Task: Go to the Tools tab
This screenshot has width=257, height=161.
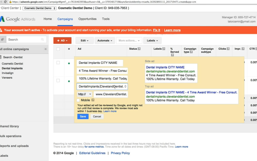Action: (106, 19)
